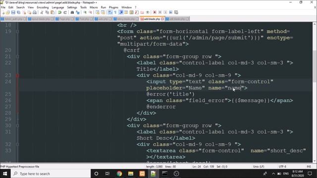The image size is (317, 178).
Task: Click the Close All toolbar icon
Action: [x=30, y=12]
